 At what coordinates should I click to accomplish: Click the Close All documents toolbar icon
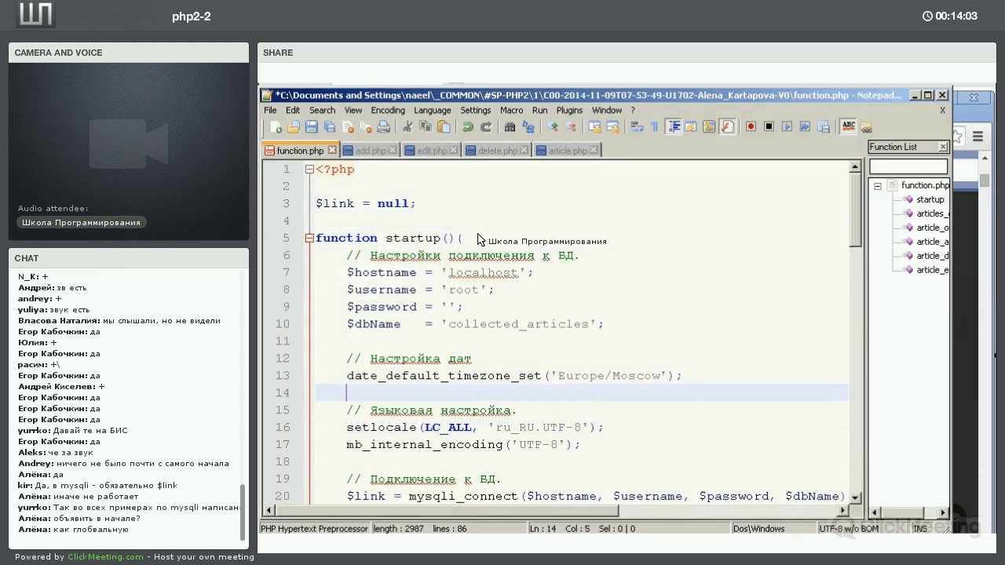(x=366, y=127)
